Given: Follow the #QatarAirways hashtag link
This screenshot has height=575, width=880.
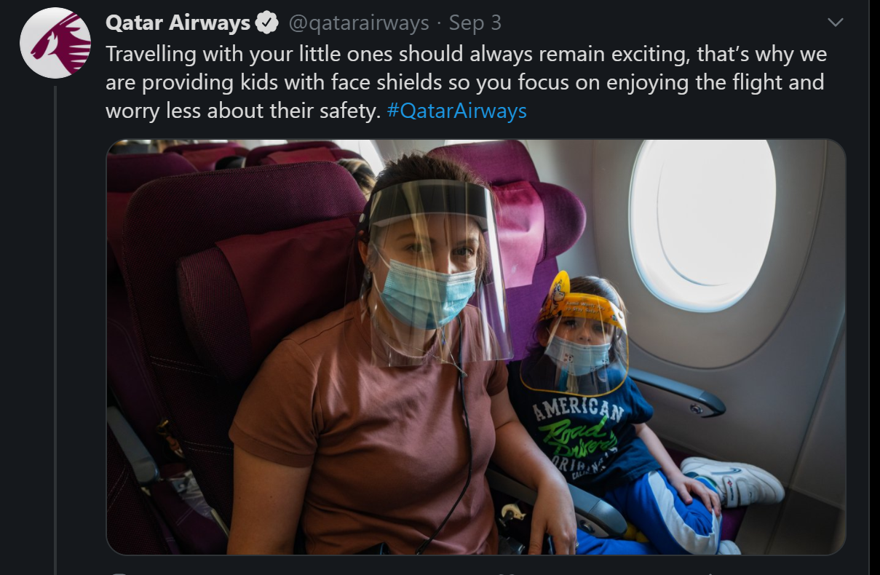Looking at the screenshot, I should click(x=457, y=111).
